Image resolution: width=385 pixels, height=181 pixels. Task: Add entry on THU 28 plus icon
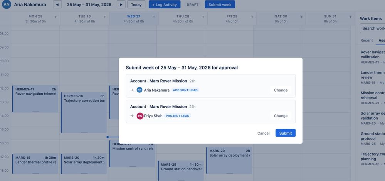pyautogui.click(x=203, y=17)
